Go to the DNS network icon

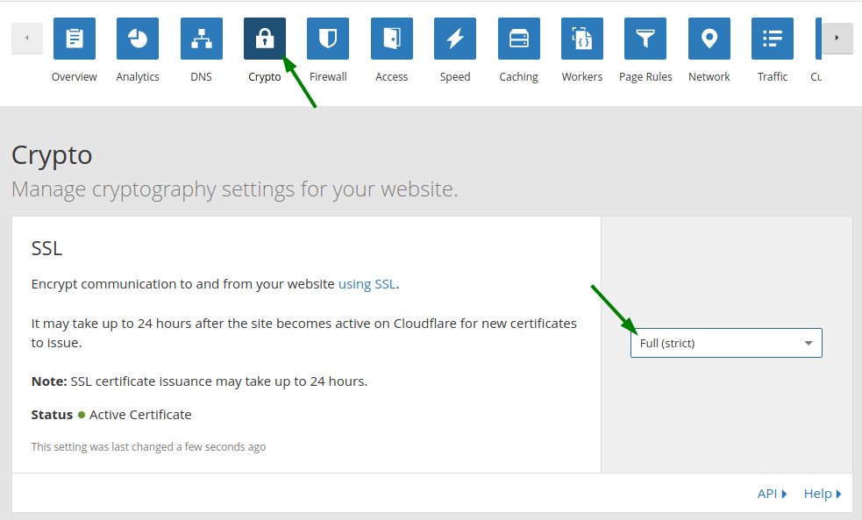point(202,39)
